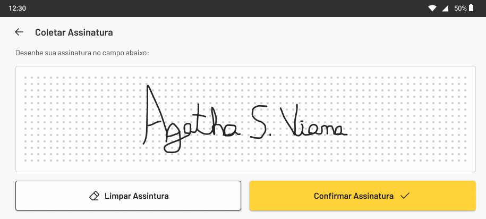Tap the back arrow icon
The width and height of the screenshot is (486, 219).
pyautogui.click(x=19, y=32)
